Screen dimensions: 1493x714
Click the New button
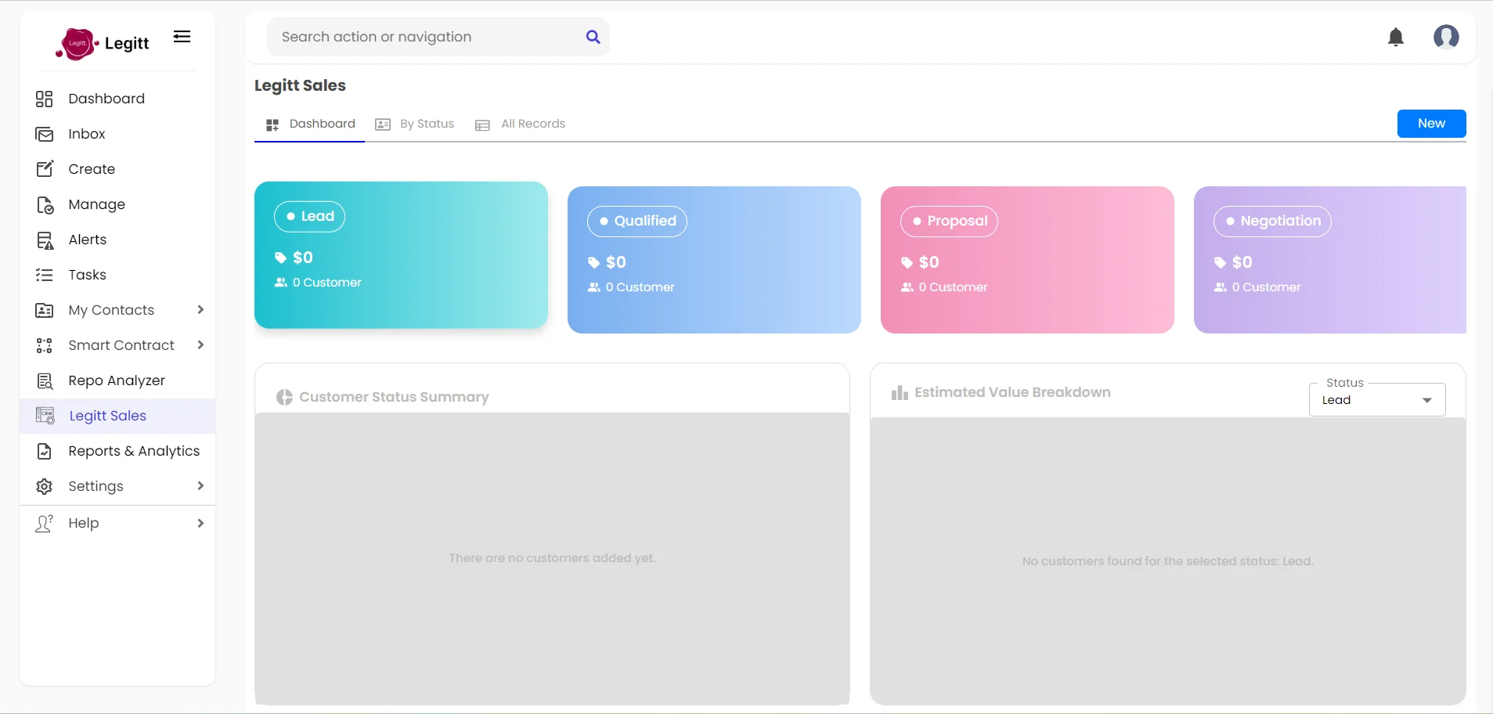(x=1430, y=124)
